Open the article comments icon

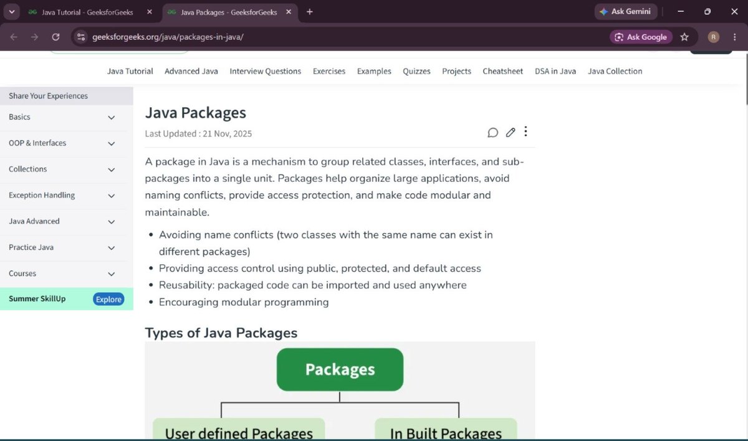point(492,132)
